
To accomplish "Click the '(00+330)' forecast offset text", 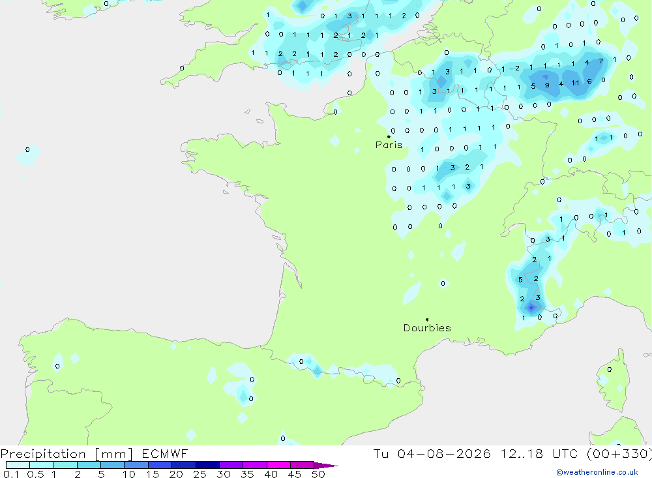I will 619,453.
